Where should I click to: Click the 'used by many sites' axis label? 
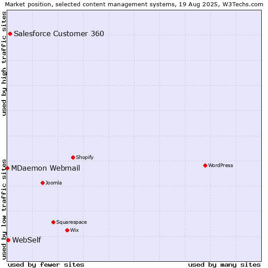(224, 265)
